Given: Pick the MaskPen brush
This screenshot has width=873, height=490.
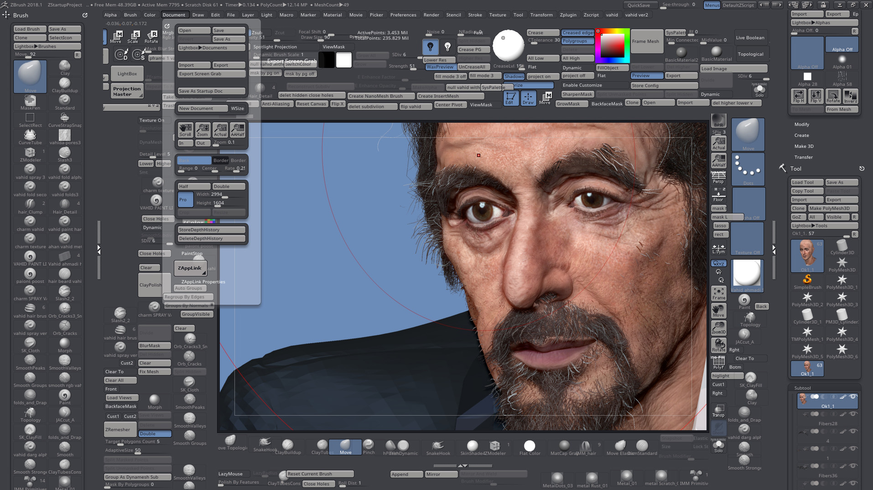Looking at the screenshot, I should [x=30, y=102].
